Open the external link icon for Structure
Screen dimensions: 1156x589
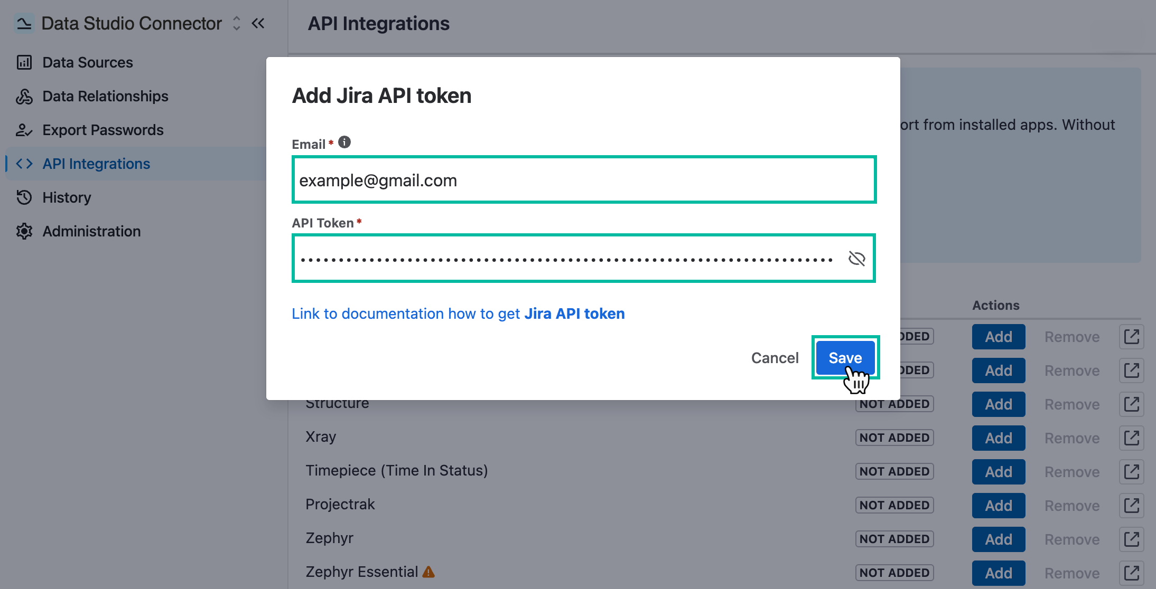click(1132, 404)
